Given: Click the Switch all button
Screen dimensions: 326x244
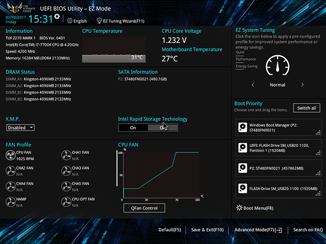Looking at the screenshot, I should point(306,108).
